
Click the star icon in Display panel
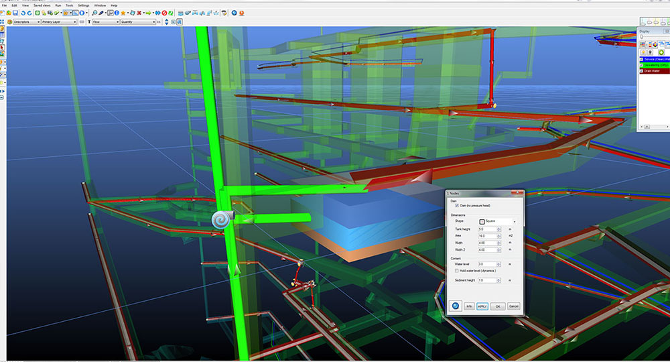[643, 52]
